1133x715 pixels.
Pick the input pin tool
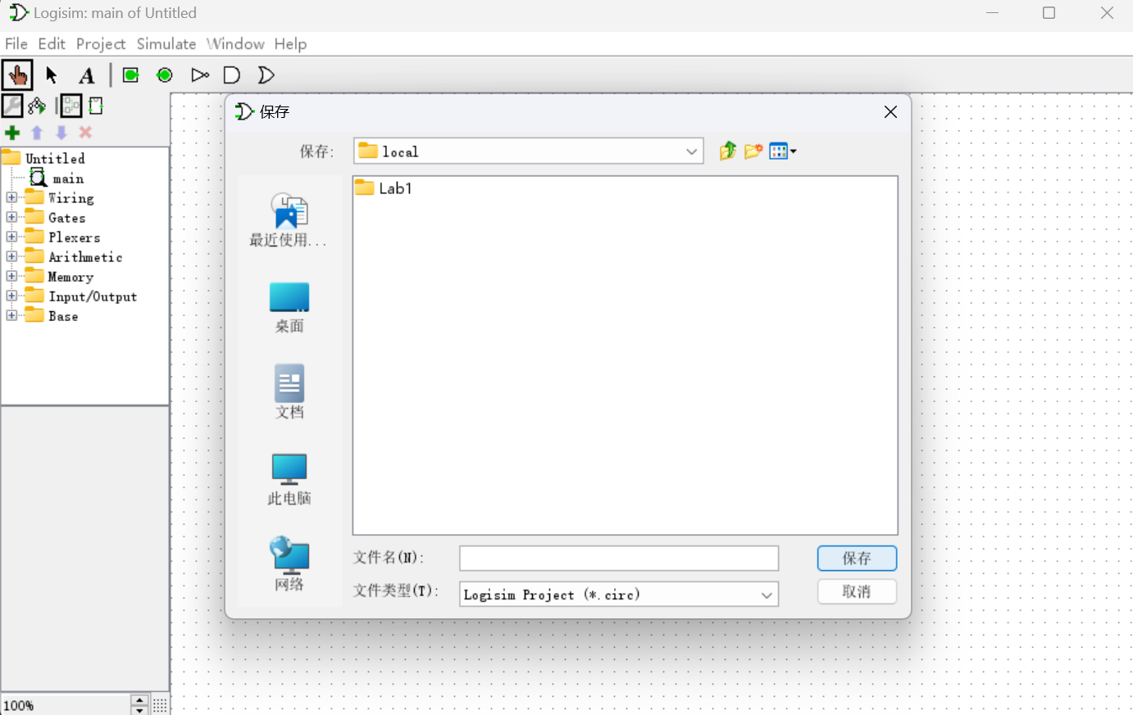[130, 75]
